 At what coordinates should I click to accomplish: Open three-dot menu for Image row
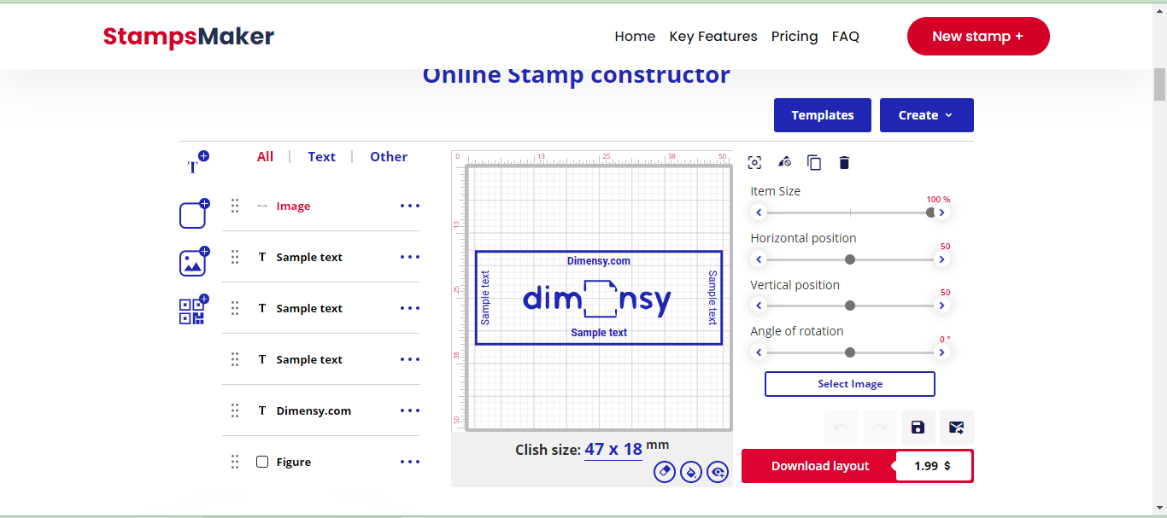click(x=410, y=206)
